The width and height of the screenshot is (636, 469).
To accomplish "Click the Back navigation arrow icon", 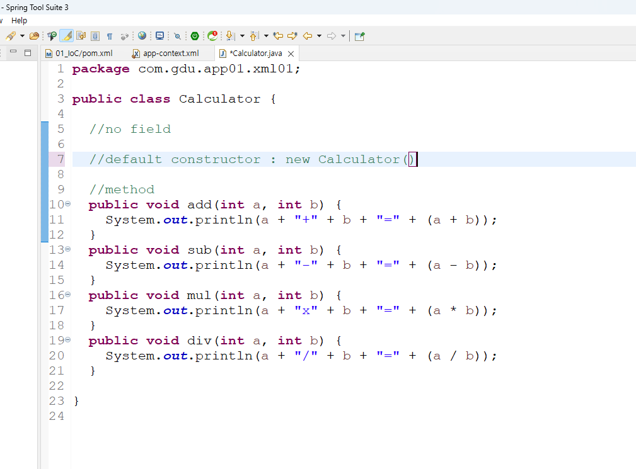I will [308, 36].
